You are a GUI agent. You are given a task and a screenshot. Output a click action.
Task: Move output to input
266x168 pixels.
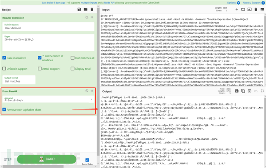pos(249,91)
